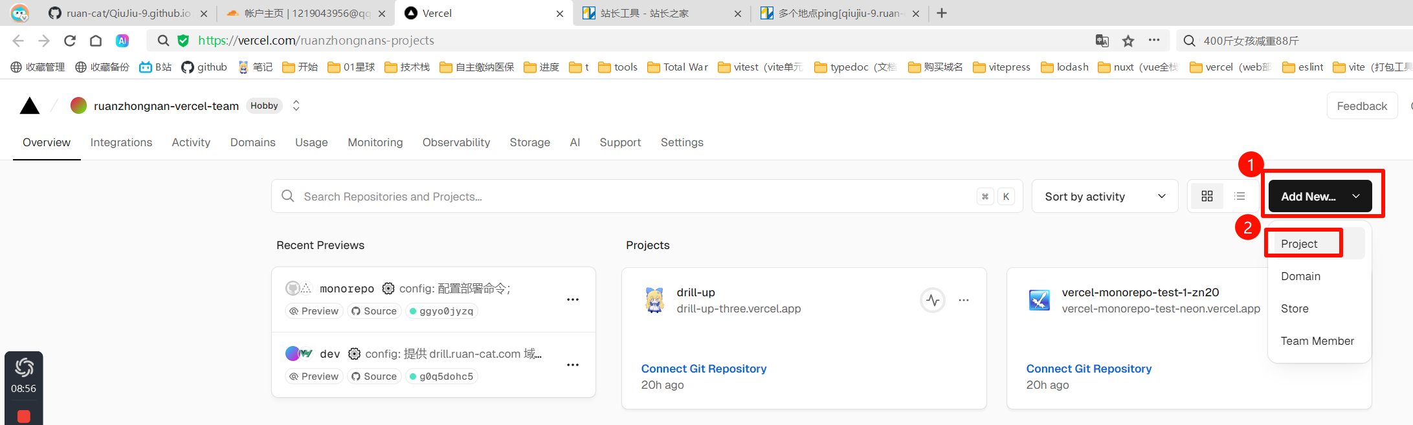Open the Activity tab
The image size is (1413, 425).
pos(191,142)
